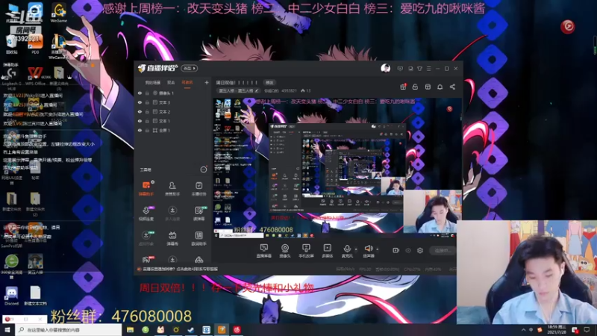Open the 房管助手 tool
Image resolution: width=597 pixels, height=336 pixels.
coord(172,189)
